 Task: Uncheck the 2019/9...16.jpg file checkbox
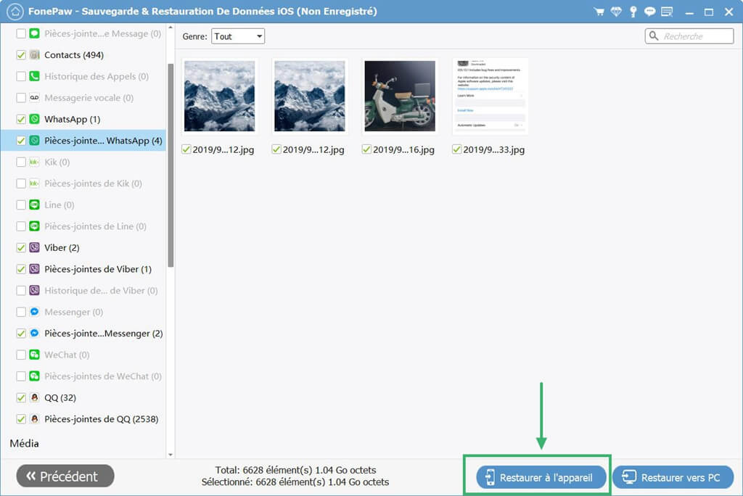(366, 149)
